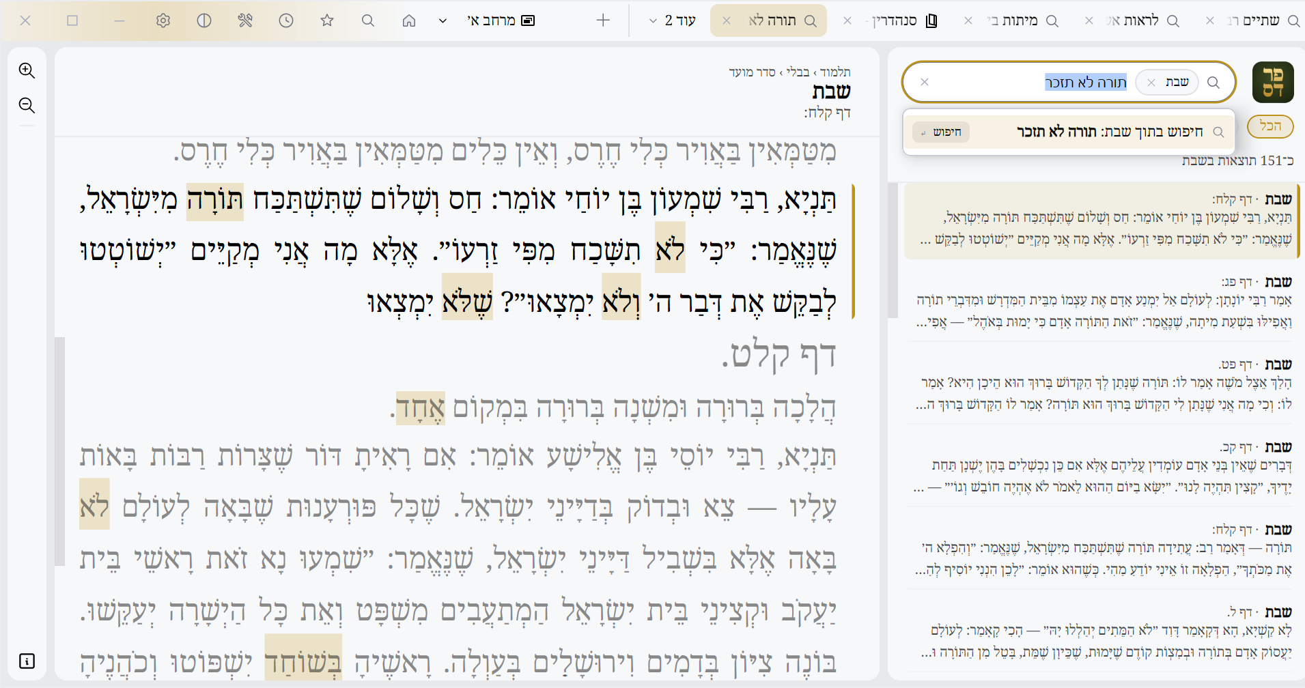Open the מרחב א' workspace selector

pyautogui.click(x=501, y=20)
